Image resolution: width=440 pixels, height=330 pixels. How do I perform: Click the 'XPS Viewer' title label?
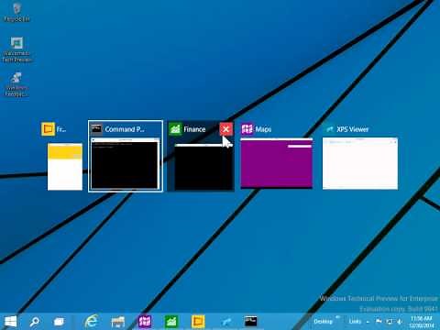[x=353, y=129]
